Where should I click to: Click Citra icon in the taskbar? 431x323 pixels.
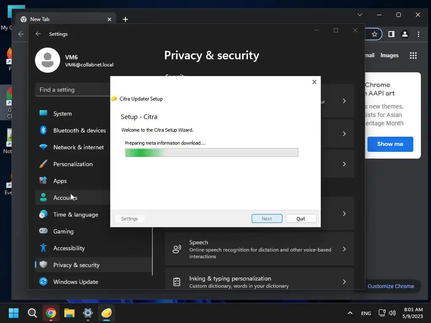[106, 313]
